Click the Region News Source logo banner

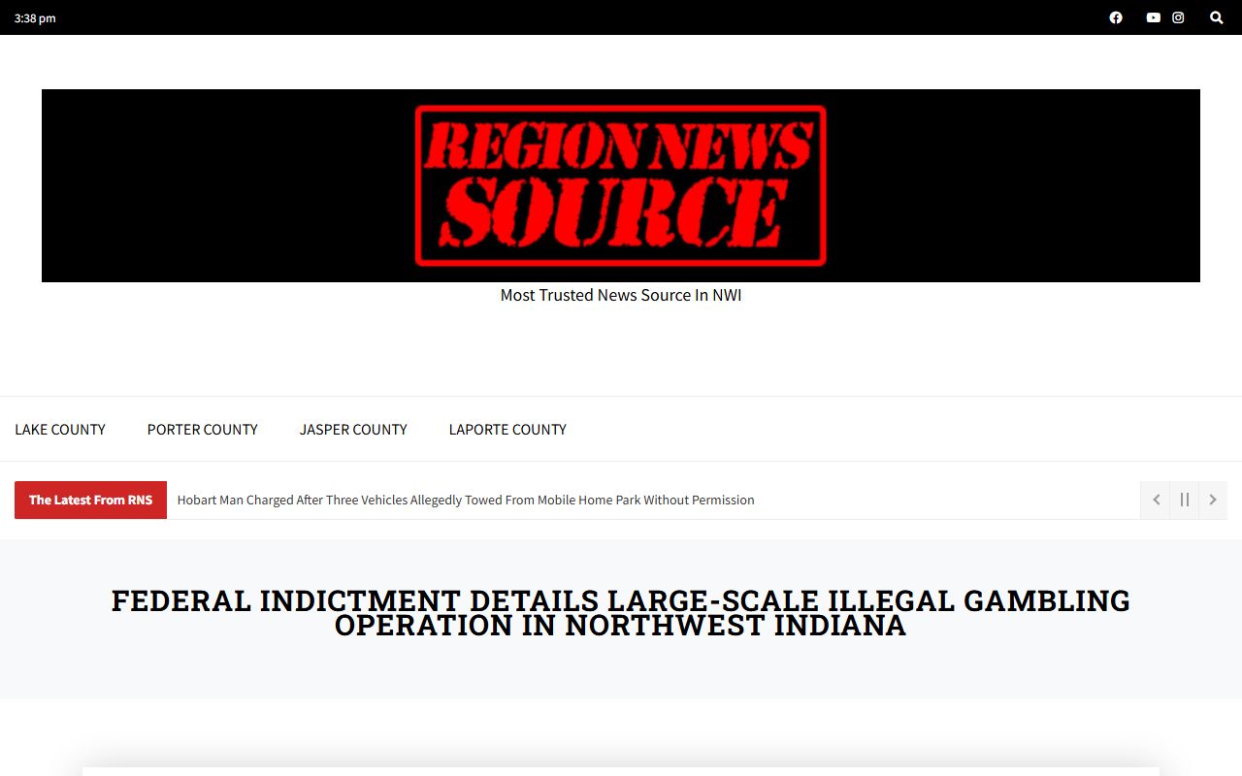pos(621,185)
